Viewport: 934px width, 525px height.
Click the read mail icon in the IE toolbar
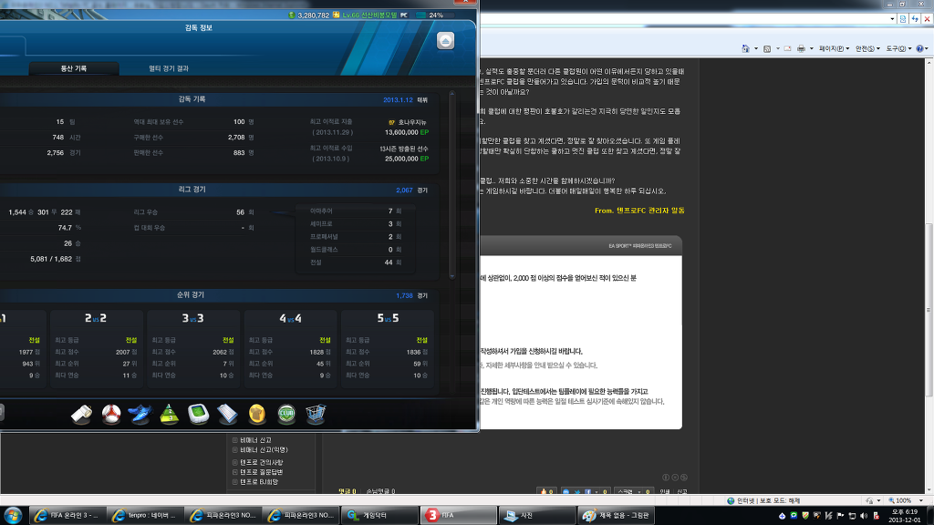787,49
